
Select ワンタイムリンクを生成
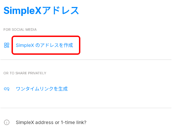(x=42, y=89)
